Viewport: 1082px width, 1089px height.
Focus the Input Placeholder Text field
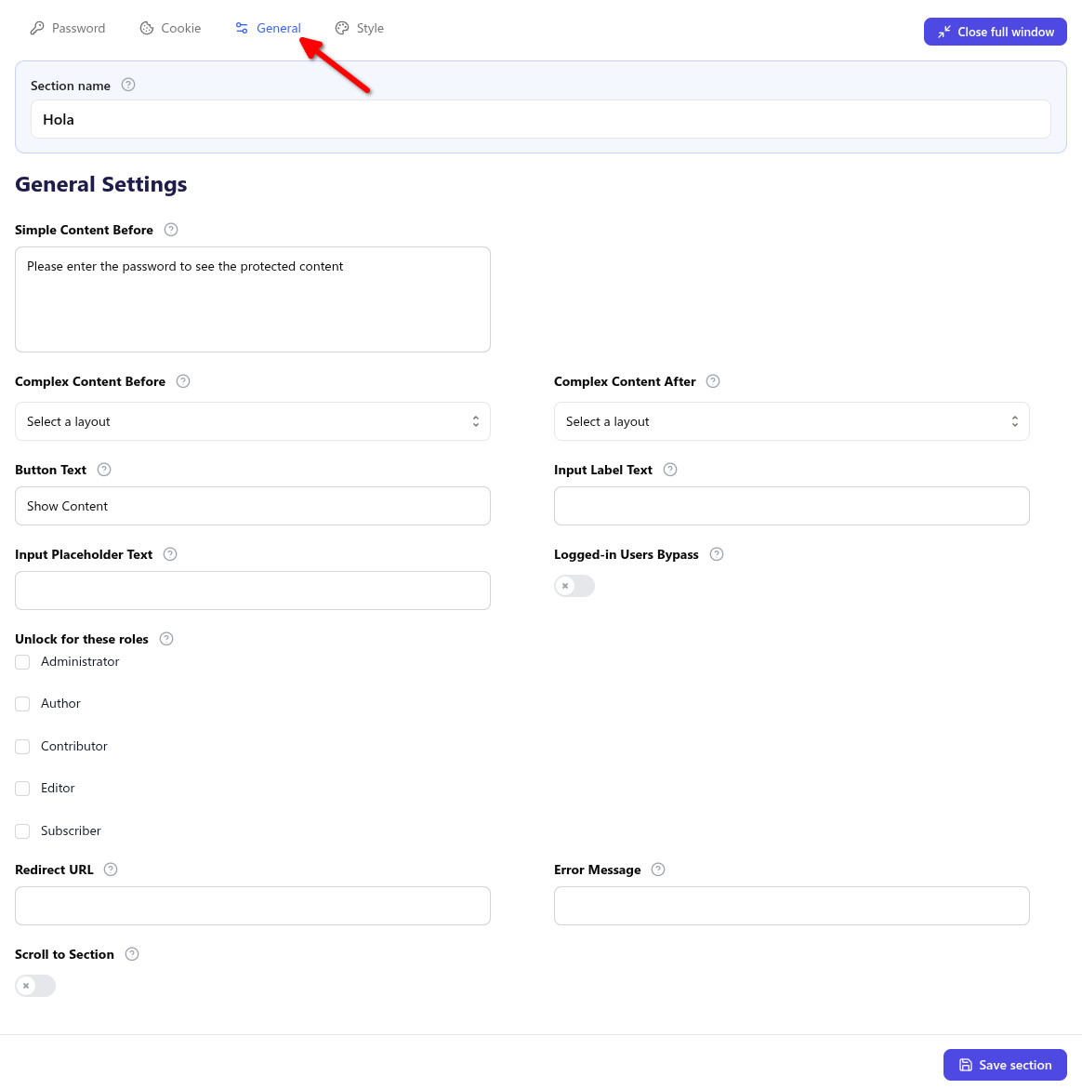pos(253,591)
